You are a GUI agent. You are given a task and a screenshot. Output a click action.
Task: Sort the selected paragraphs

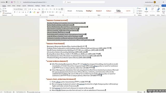click(59, 9)
